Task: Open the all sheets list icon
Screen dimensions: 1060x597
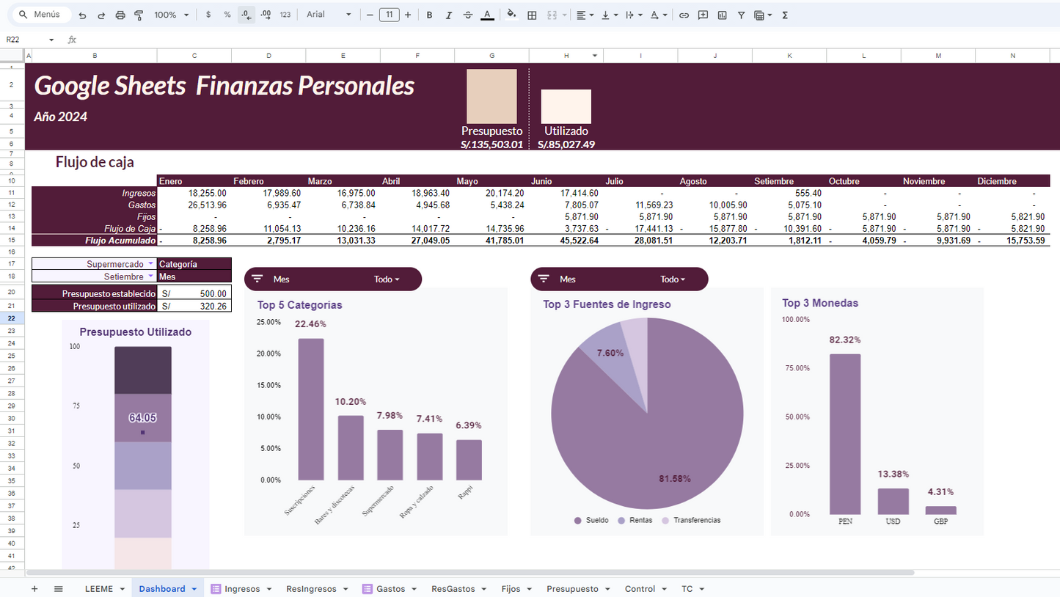Action: click(59, 588)
